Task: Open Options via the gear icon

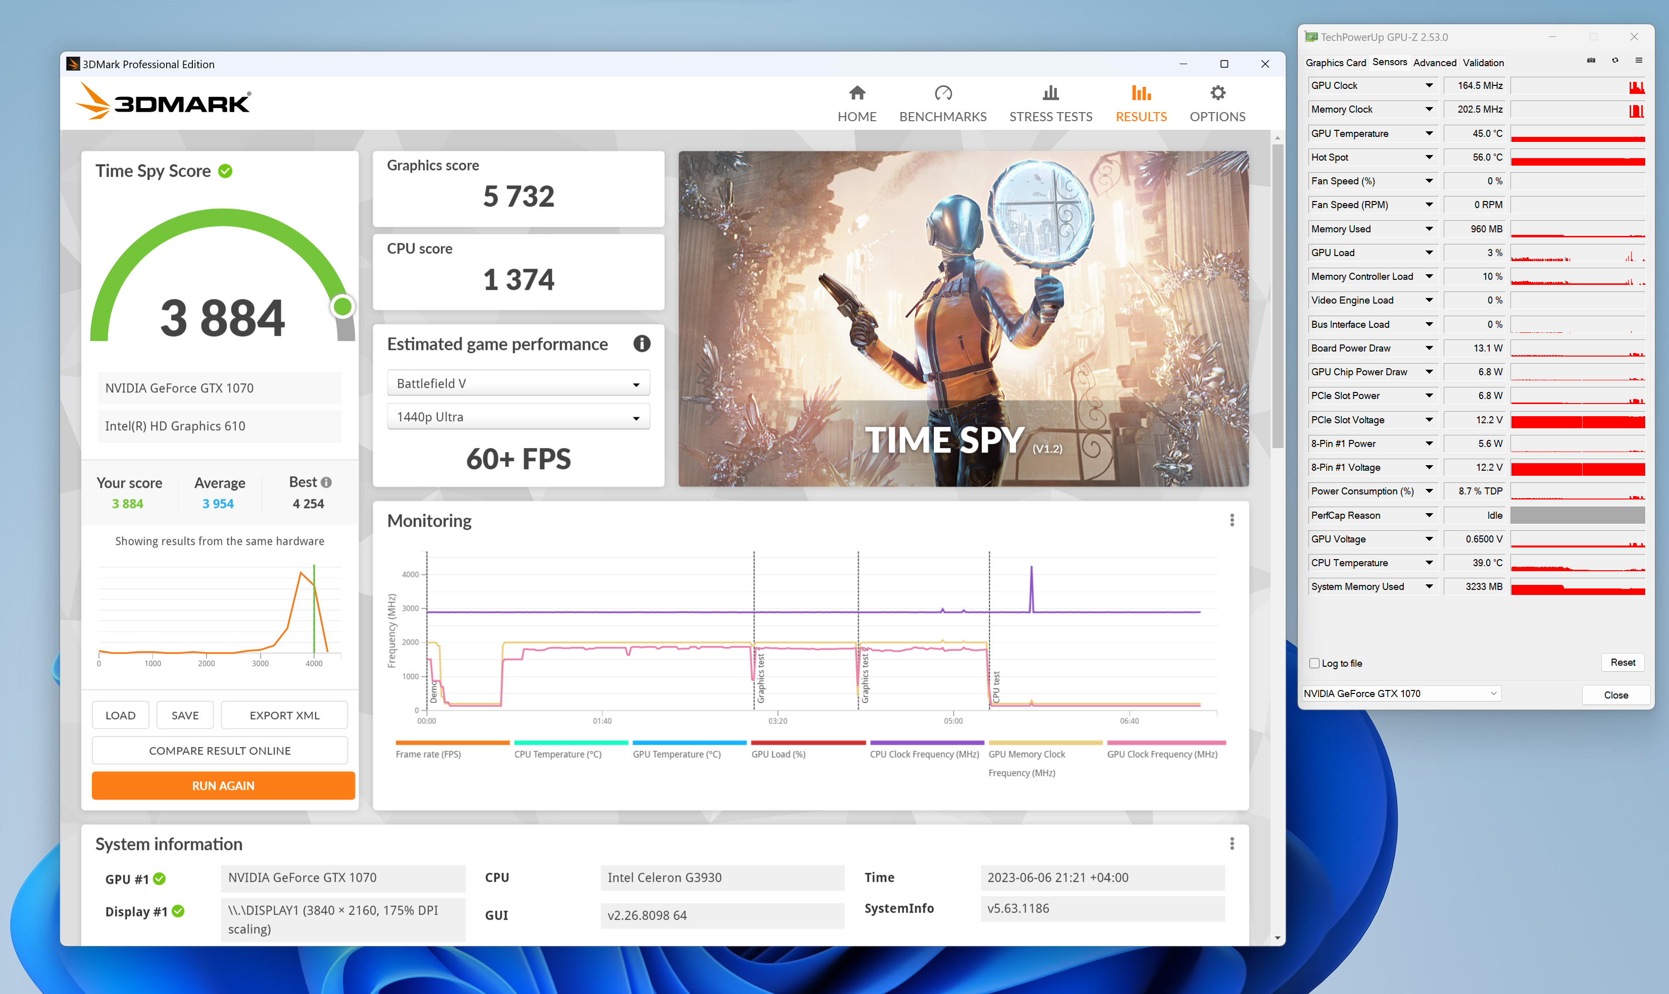Action: pos(1217,93)
